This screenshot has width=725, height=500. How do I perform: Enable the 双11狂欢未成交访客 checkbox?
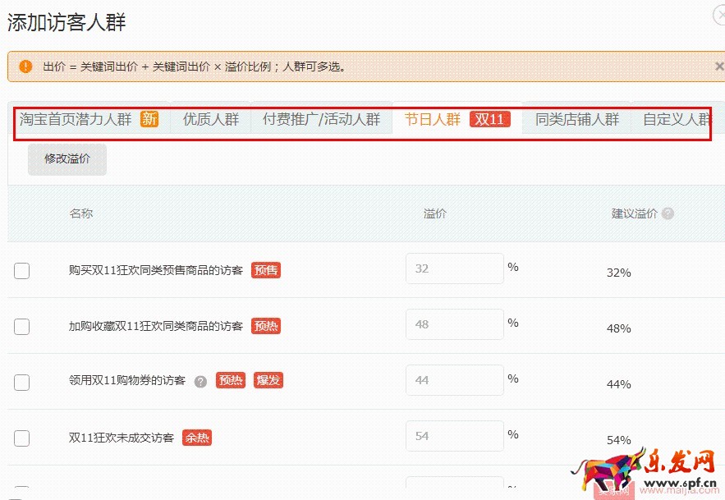(x=21, y=438)
